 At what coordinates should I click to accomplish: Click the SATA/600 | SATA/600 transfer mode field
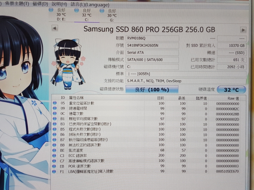pyautogui.click(x=152, y=59)
